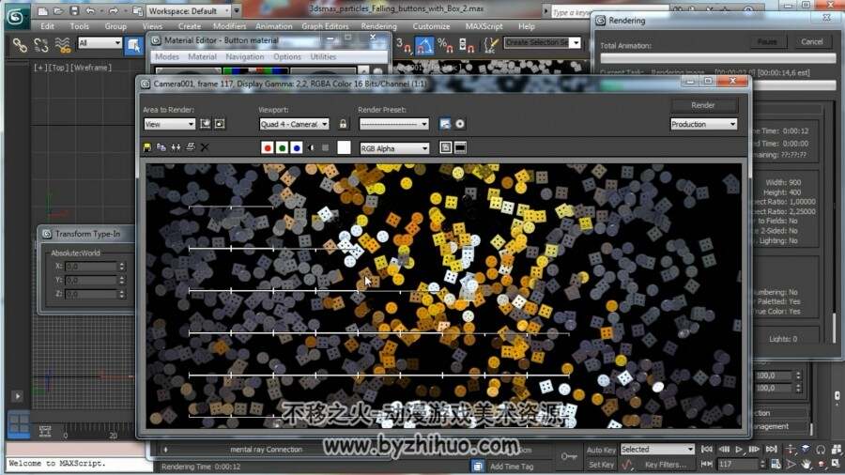Open the Area to Render View dropdown
845x475 pixels.
point(169,124)
